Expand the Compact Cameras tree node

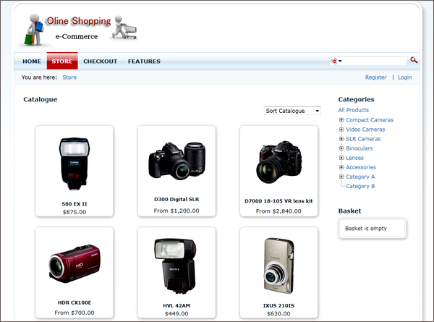341,120
